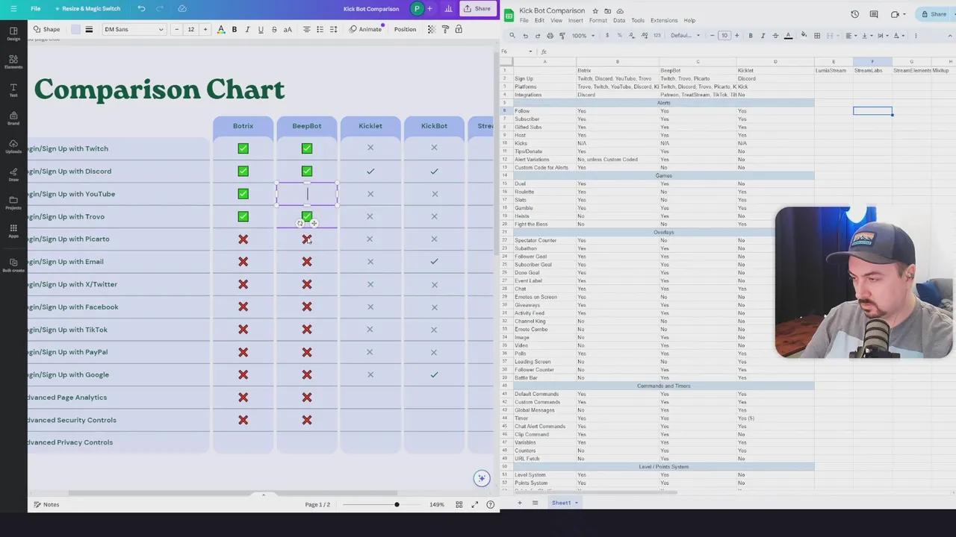Click Botrix Twitch green checkmark
The width and height of the screenshot is (956, 537).
coord(243,148)
